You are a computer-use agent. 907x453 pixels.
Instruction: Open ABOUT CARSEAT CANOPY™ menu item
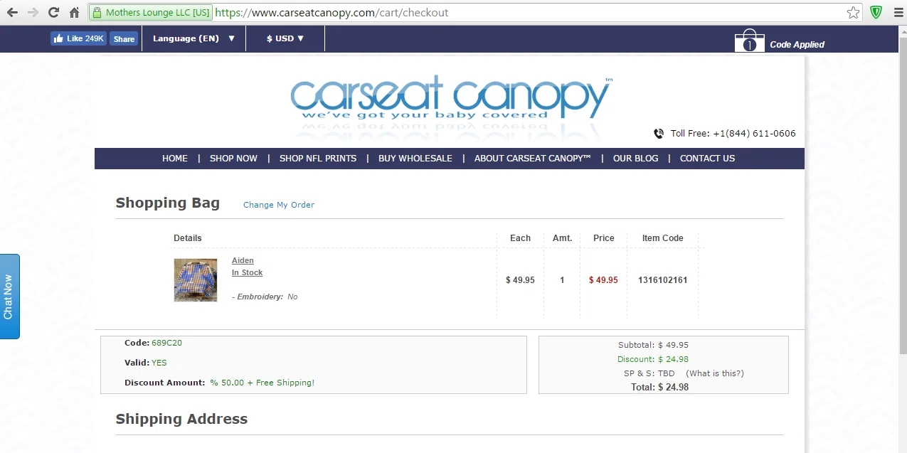coord(533,159)
